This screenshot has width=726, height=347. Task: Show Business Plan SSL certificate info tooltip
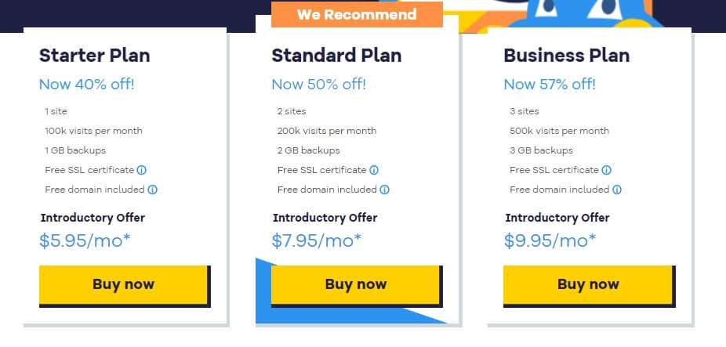[606, 170]
